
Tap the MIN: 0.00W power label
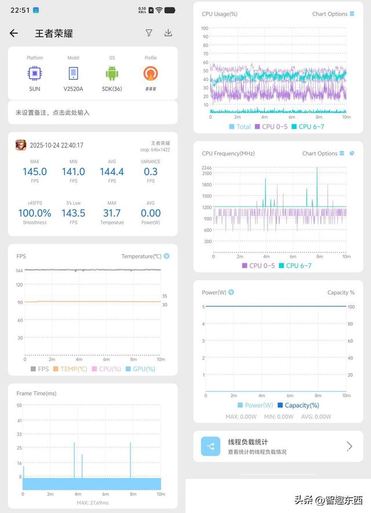click(279, 417)
